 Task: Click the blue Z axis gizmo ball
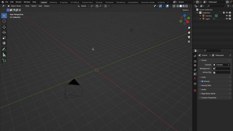click(185, 15)
